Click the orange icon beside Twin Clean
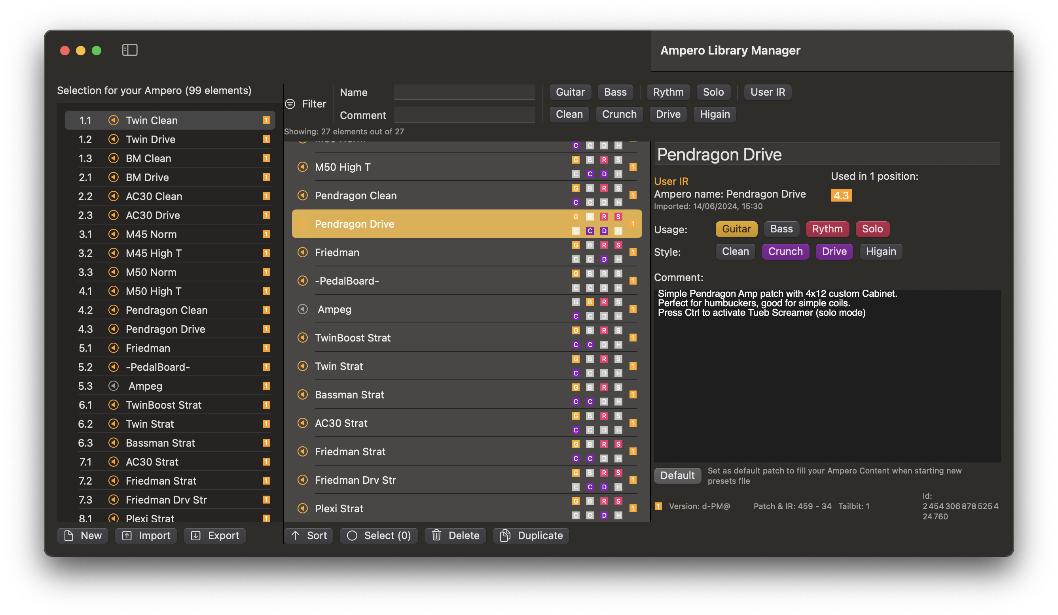This screenshot has height=615, width=1058. point(113,121)
